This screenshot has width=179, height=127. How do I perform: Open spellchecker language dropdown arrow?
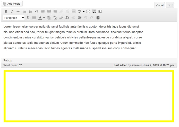point(83,12)
